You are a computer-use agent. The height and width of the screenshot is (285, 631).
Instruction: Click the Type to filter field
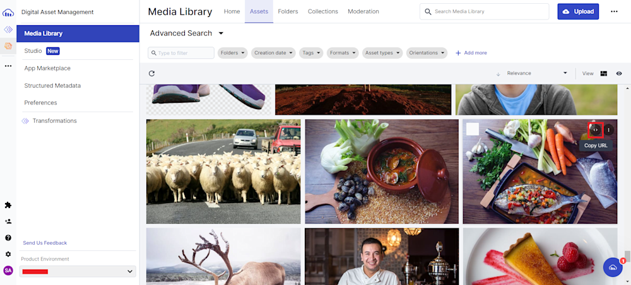point(181,53)
